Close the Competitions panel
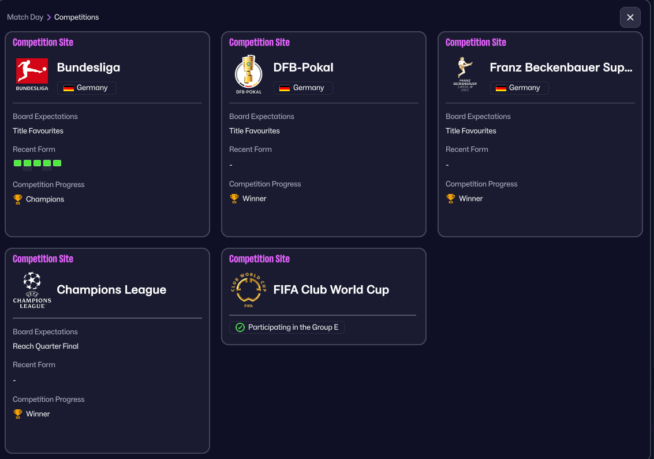The width and height of the screenshot is (654, 459). tap(630, 17)
